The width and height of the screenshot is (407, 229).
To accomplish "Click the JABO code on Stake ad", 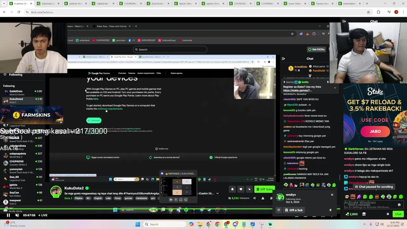I will pyautogui.click(x=375, y=131).
